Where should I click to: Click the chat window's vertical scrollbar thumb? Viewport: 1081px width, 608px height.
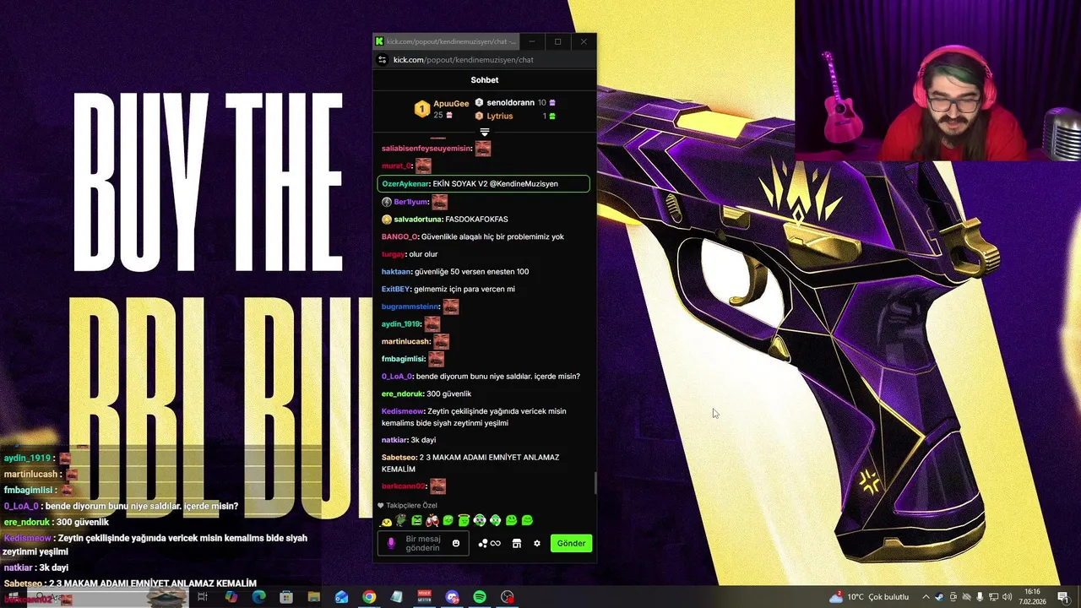coord(595,483)
